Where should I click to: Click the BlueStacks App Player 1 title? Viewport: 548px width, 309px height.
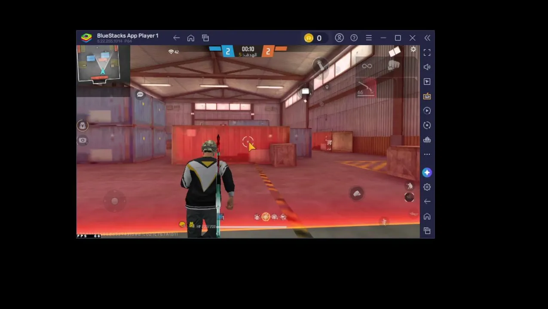pyautogui.click(x=128, y=36)
